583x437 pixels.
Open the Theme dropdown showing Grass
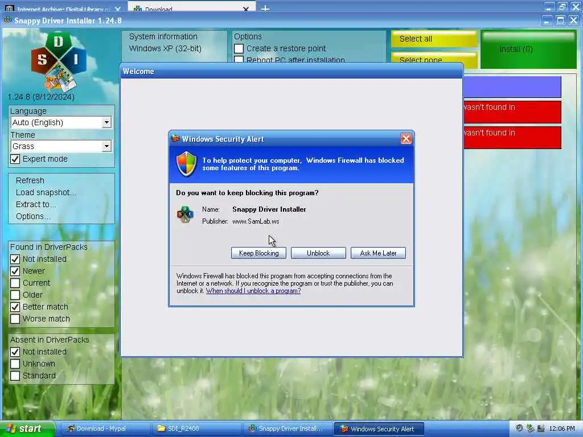click(x=61, y=146)
